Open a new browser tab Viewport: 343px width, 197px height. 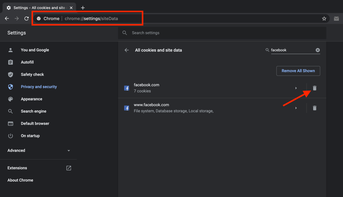pos(83,8)
